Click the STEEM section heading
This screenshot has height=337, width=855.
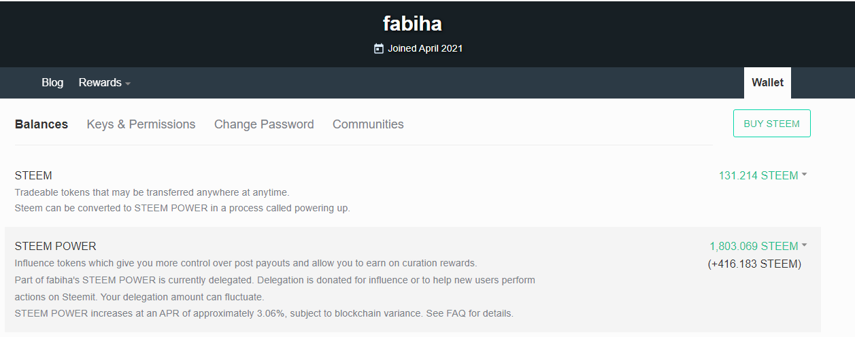[33, 175]
